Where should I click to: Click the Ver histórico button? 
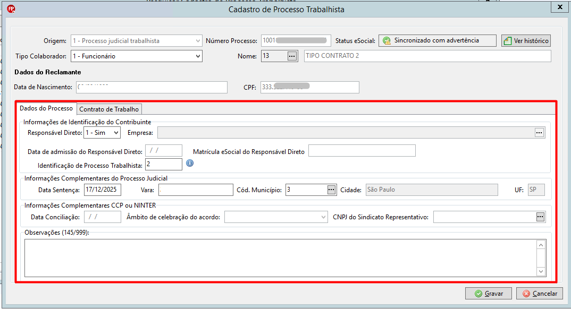pos(526,41)
